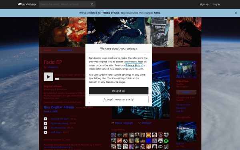Accept all cookies
The width and height of the screenshot is (240, 150).
click(119, 91)
